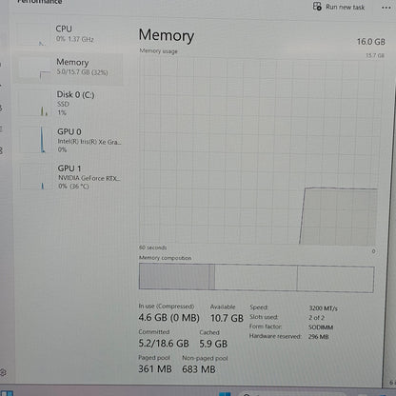
Task: Click the CPU mini graph thumbnail
Action: pyautogui.click(x=34, y=35)
